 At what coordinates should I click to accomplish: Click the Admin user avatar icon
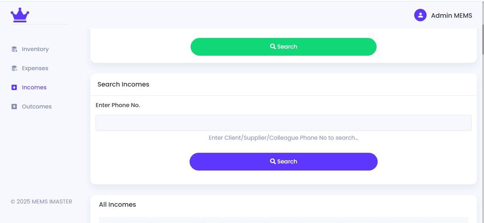[x=420, y=15]
